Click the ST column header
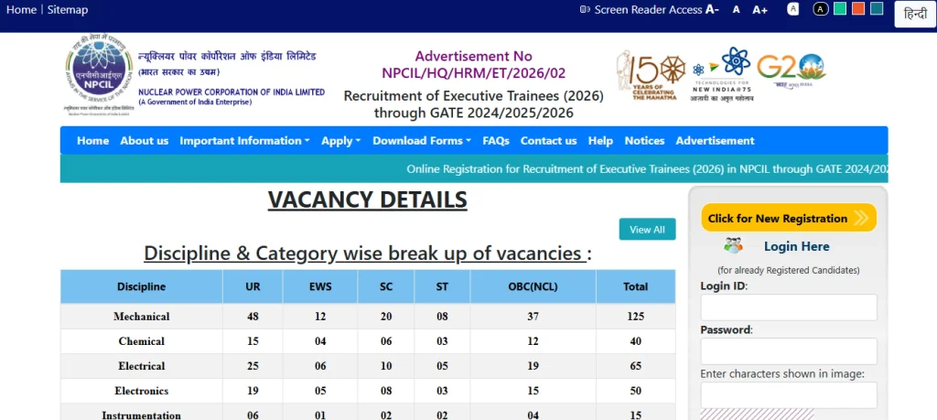Viewport: 937px width, 420px height. (442, 286)
